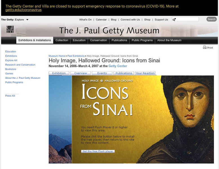Click the printer icon next to Print
219x169 pixels.
[205, 47]
